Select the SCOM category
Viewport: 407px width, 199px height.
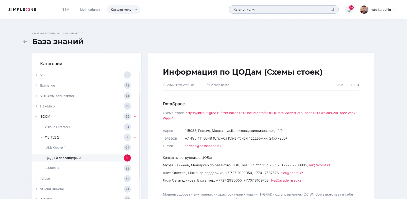45,117
